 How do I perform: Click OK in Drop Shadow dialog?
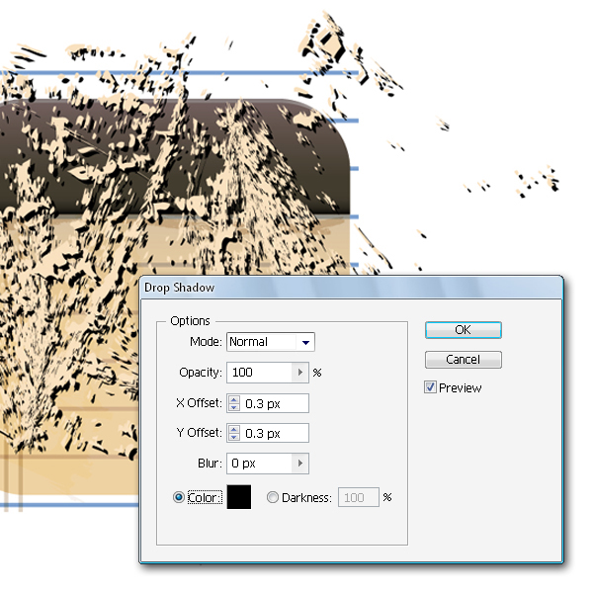pos(463,330)
